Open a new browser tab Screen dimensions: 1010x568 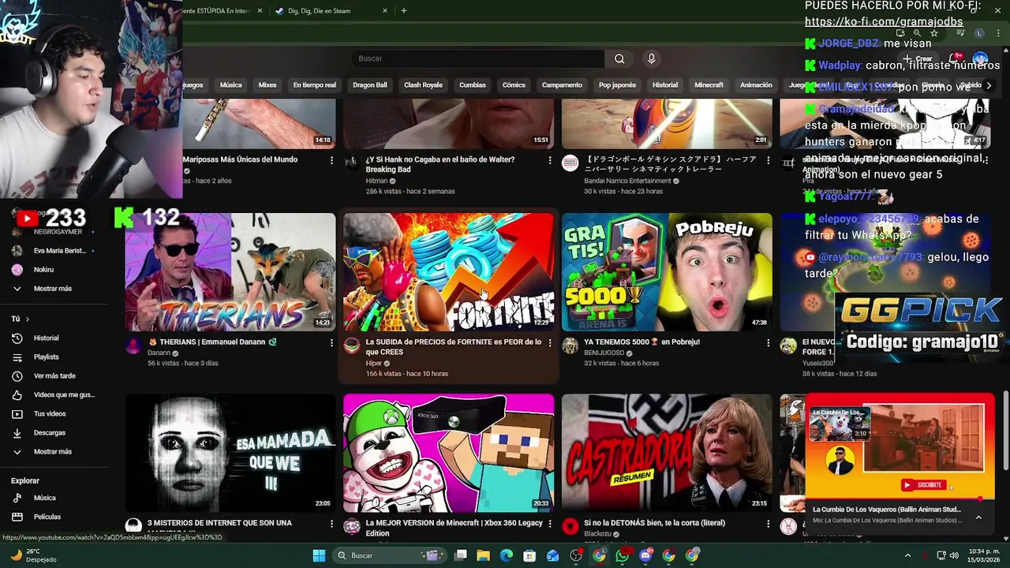(x=404, y=11)
